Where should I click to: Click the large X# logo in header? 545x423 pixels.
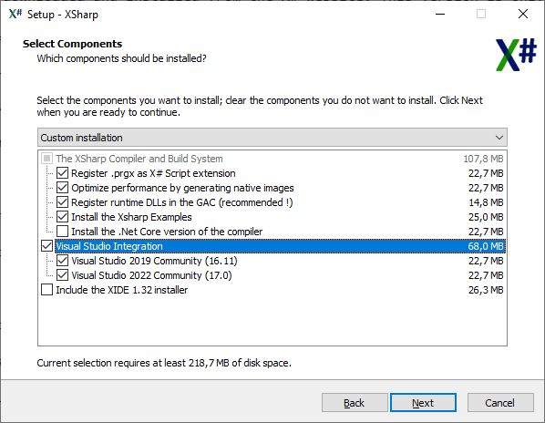point(516,55)
